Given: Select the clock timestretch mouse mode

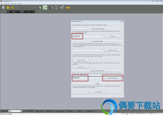Looking at the screenshot, I should 56,8.
